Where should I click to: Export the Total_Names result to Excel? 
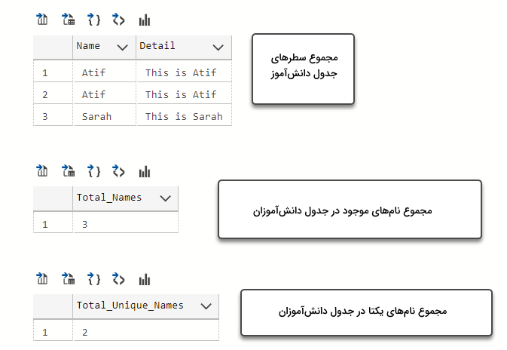(x=69, y=171)
